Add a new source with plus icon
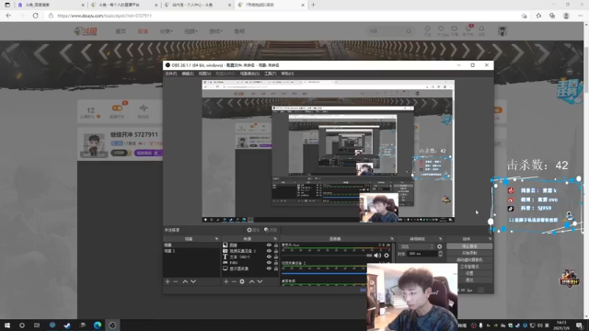Screen dimensions: 589x331 click(225, 281)
